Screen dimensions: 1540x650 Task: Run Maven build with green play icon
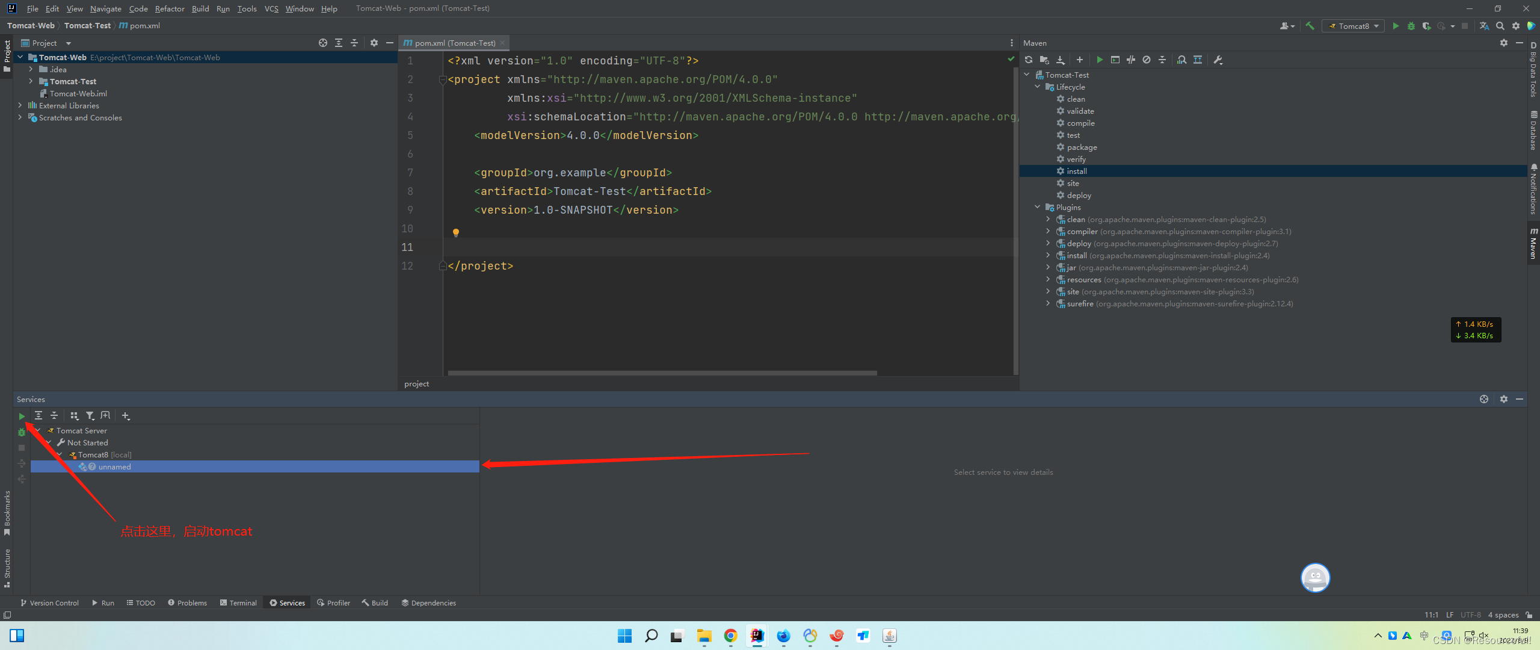coord(1100,60)
